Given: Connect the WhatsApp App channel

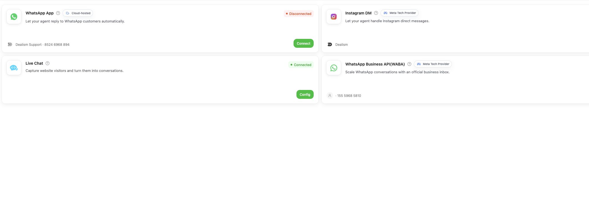Looking at the screenshot, I should (303, 43).
